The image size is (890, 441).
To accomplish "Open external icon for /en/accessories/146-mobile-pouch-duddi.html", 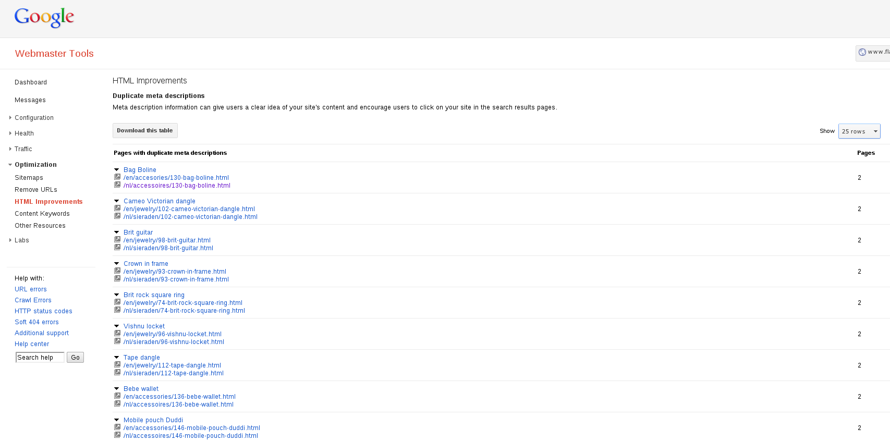I will (x=117, y=427).
